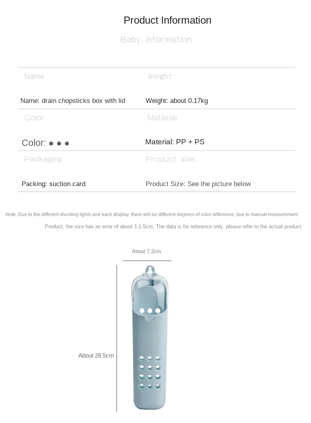Click the drain holes grid on the box

[x=150, y=373]
